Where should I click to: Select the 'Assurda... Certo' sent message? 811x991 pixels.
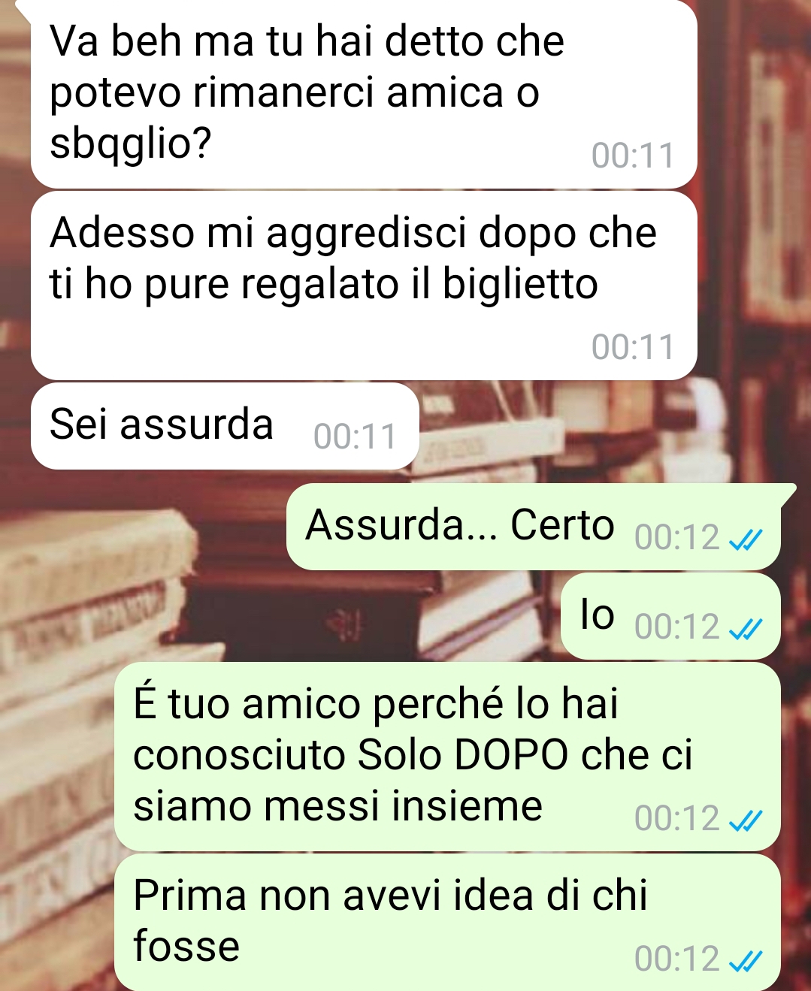[534, 527]
